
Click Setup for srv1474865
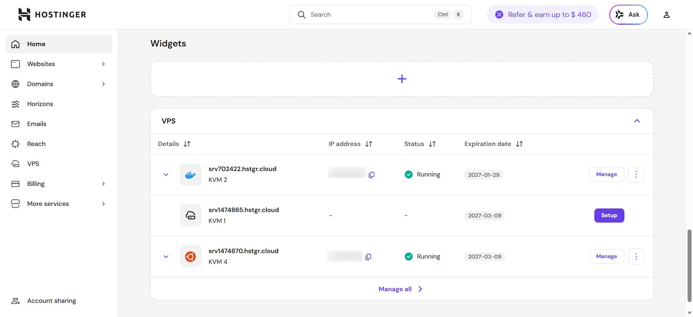609,215
